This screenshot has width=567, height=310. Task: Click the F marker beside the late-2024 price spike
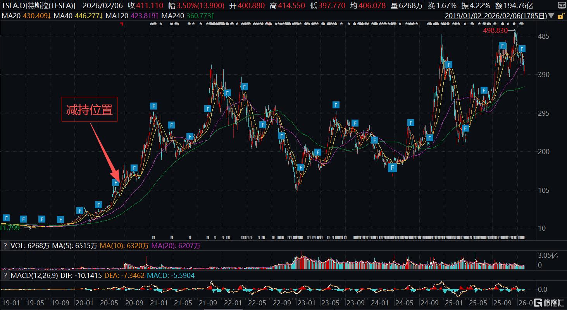[x=449, y=65]
